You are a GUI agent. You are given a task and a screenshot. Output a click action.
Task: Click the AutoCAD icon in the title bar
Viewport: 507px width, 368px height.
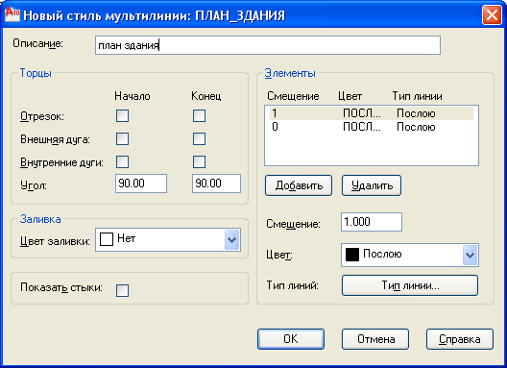[12, 14]
